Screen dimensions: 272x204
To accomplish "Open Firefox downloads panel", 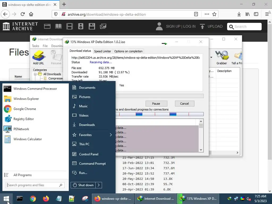I will tap(239, 14).
